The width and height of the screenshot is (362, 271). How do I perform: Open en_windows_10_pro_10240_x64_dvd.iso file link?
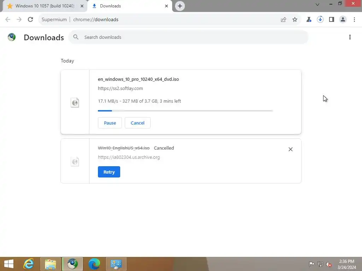[138, 79]
